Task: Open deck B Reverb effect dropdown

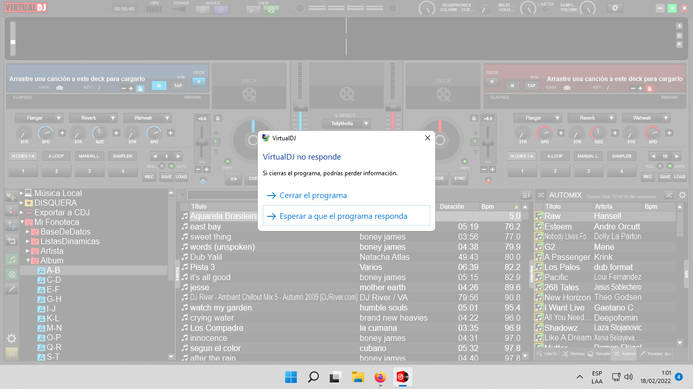Action: pyautogui.click(x=592, y=118)
